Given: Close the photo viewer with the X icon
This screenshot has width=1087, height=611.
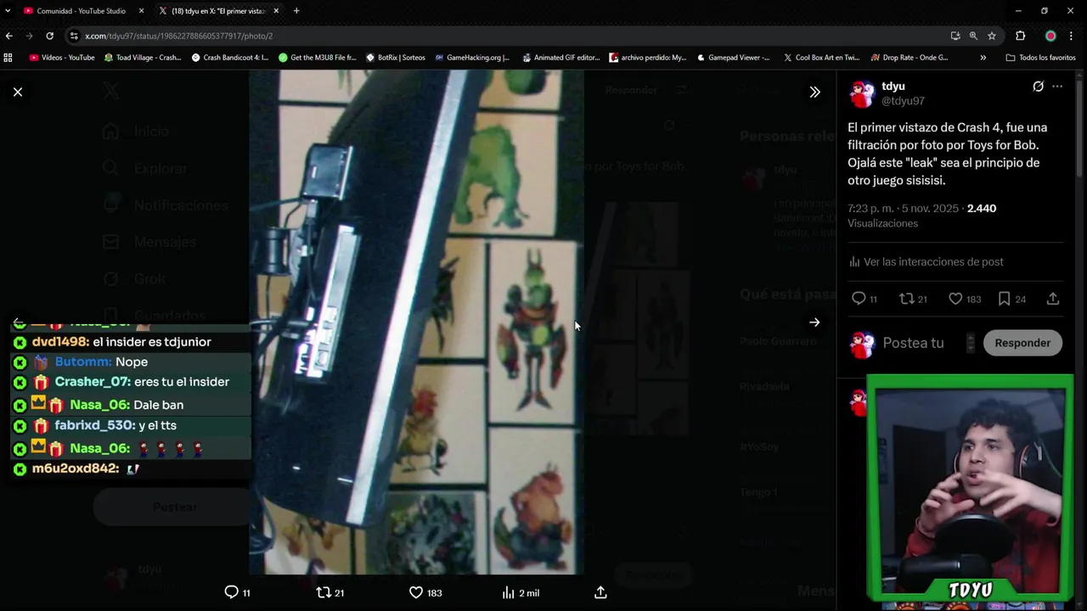Looking at the screenshot, I should 18,92.
